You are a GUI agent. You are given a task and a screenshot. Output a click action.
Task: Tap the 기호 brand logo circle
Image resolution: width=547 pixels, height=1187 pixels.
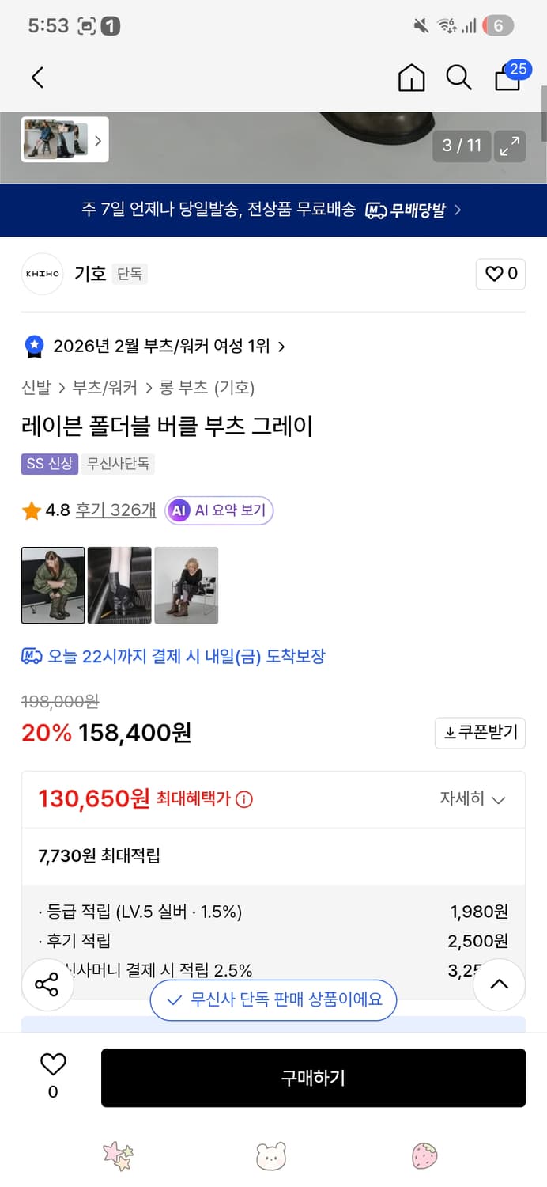(42, 274)
